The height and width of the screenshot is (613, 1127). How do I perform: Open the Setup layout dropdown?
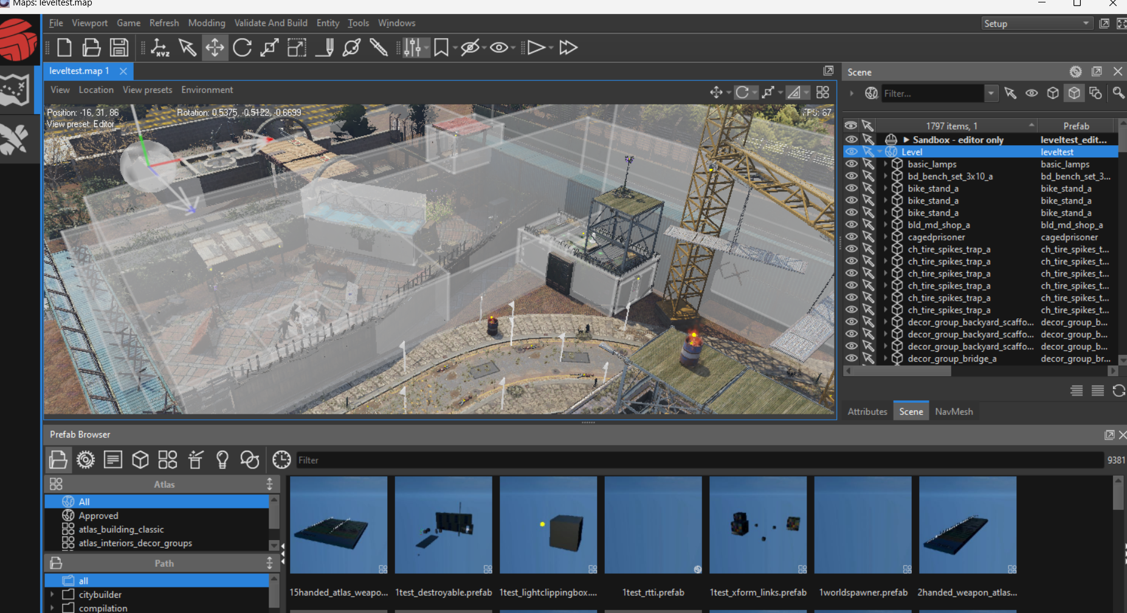point(1036,24)
